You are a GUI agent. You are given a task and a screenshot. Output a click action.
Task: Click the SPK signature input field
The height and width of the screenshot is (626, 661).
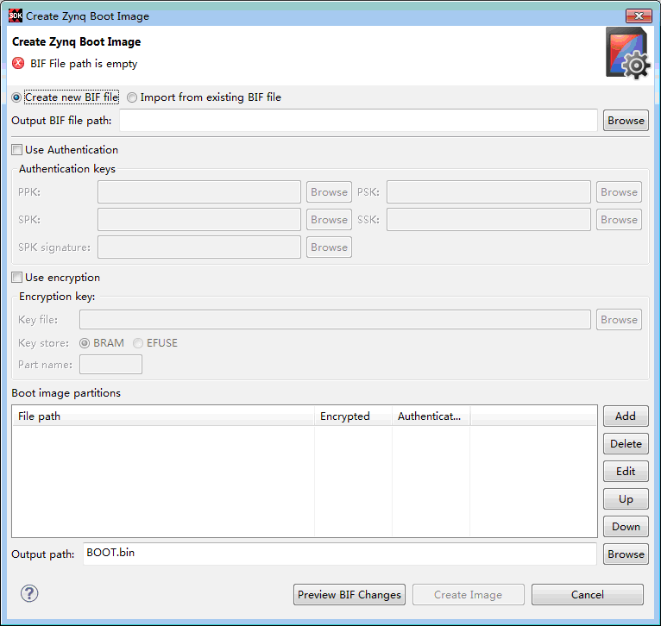199,247
